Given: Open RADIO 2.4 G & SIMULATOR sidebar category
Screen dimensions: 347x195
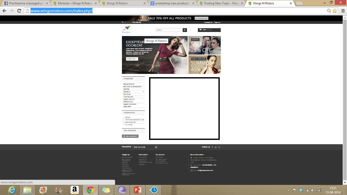Looking at the screenshot, I should (x=129, y=101).
